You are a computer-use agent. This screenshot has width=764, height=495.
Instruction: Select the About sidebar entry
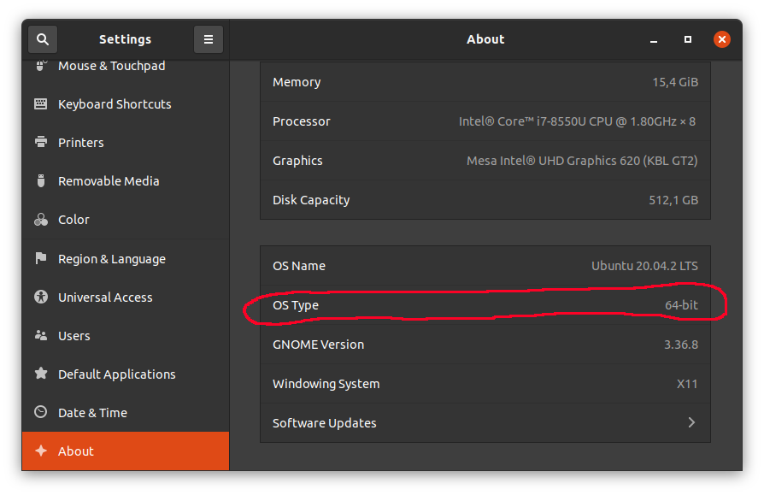coord(126,451)
